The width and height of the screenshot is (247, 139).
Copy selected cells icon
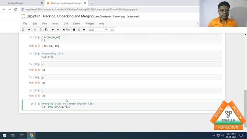pyautogui.click(x=41, y=30)
